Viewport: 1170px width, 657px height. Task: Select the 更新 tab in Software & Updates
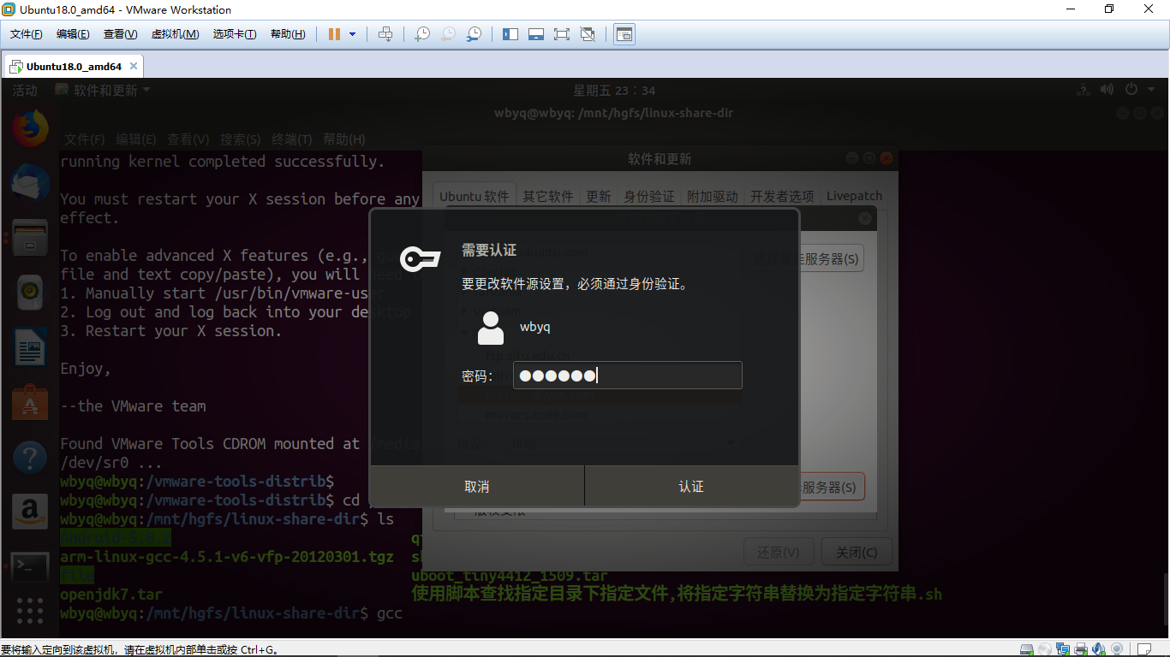(599, 196)
